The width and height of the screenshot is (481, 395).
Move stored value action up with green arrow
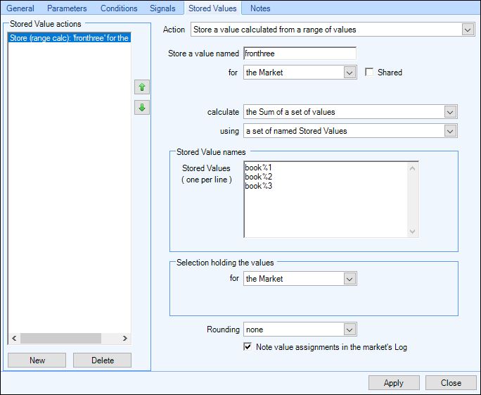click(x=142, y=87)
